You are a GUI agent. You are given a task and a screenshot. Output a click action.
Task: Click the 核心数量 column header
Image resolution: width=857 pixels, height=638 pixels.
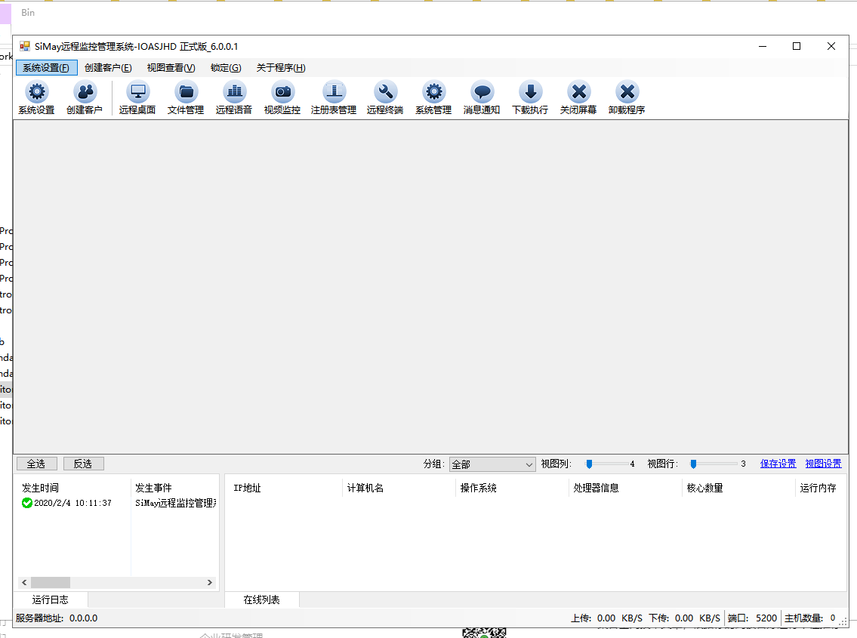(x=738, y=488)
